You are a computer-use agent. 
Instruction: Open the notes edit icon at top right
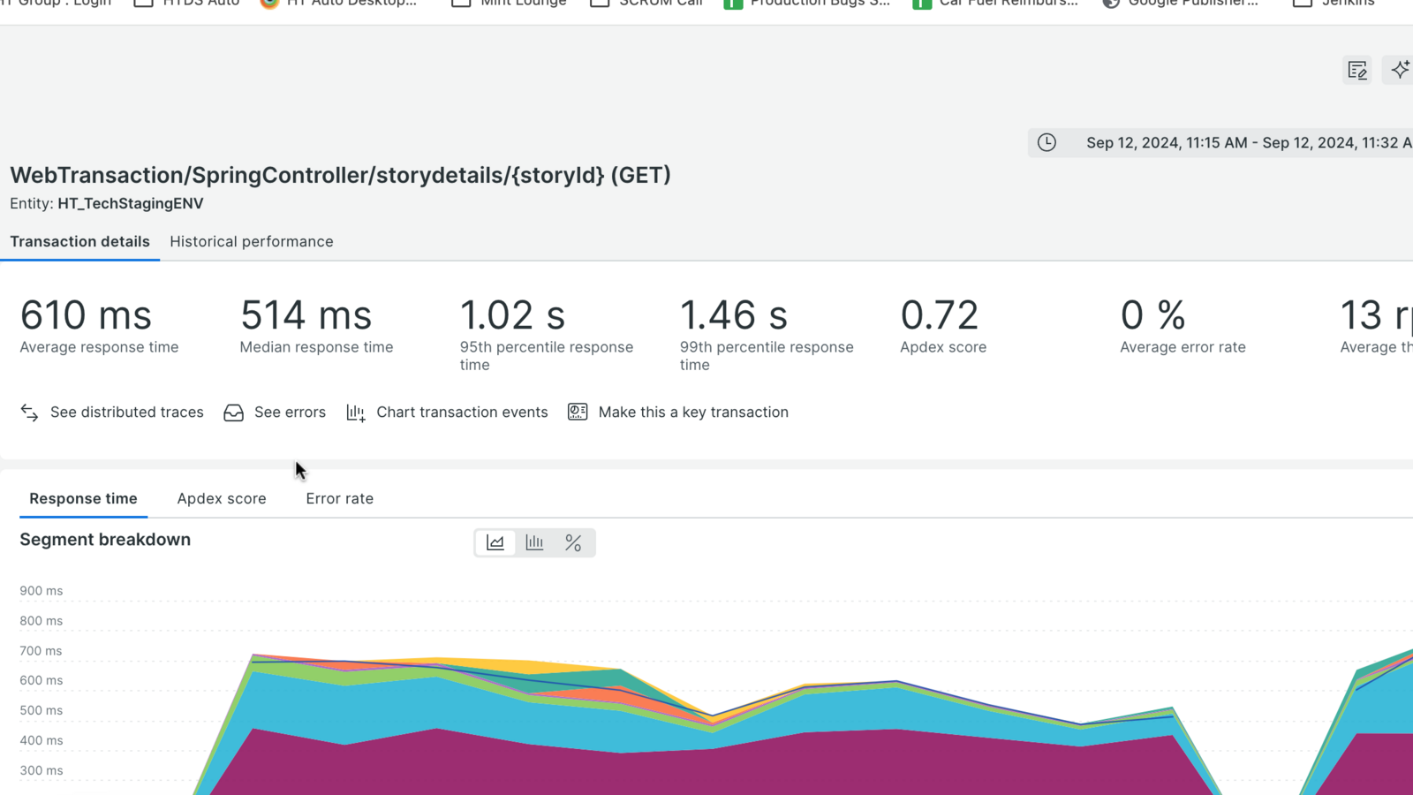point(1357,70)
